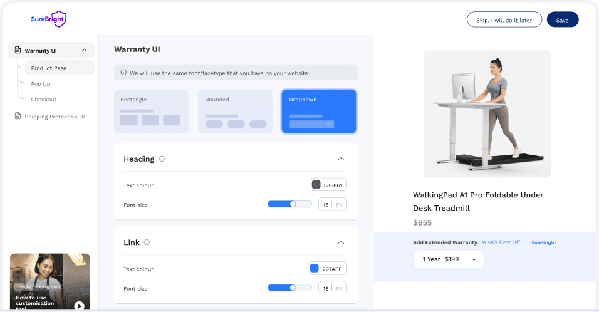Collapse the Heading settings panel

341,159
